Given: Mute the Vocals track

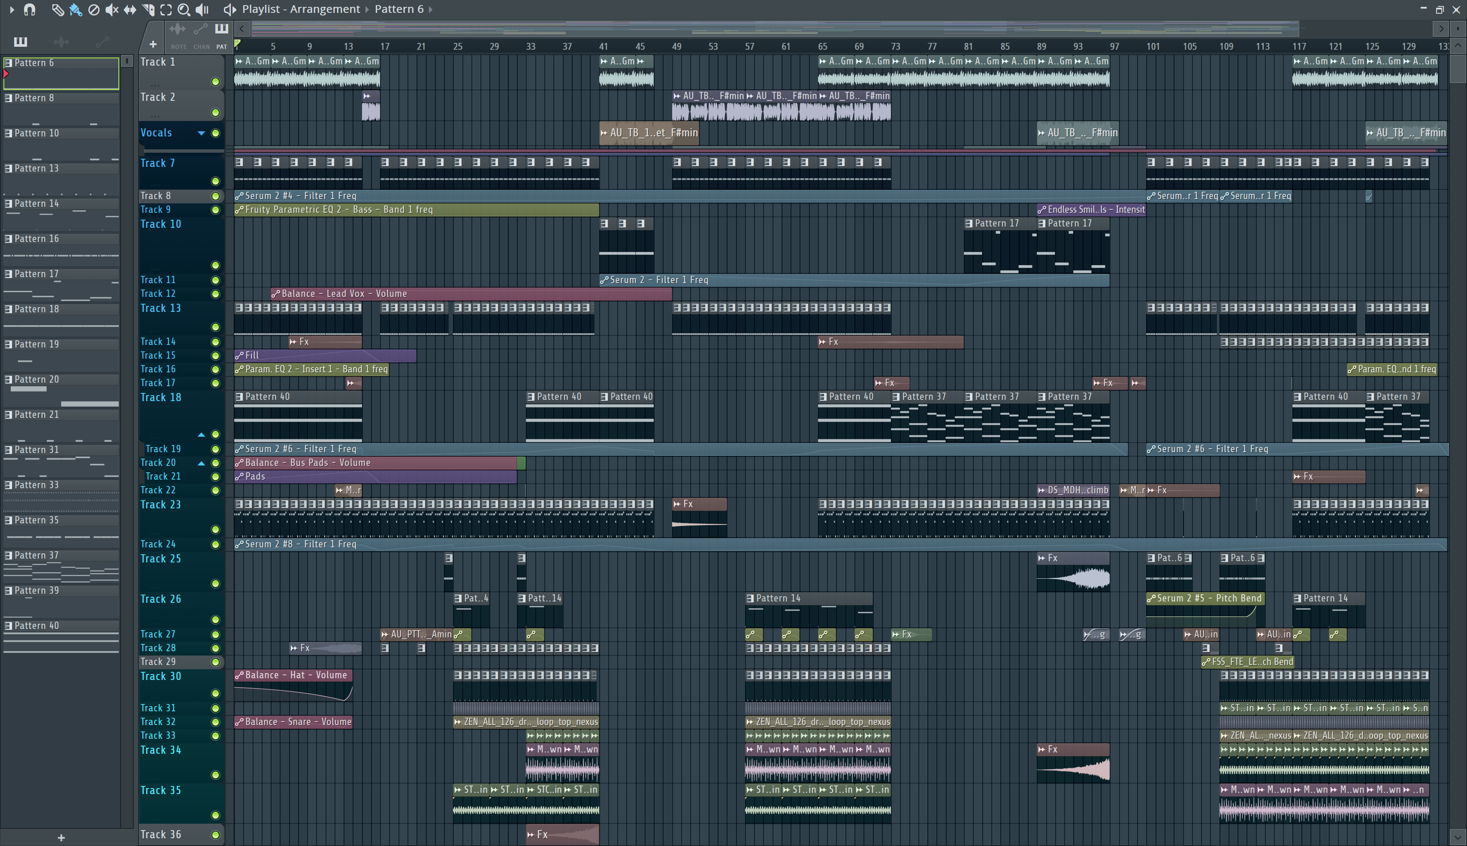Looking at the screenshot, I should (x=216, y=133).
